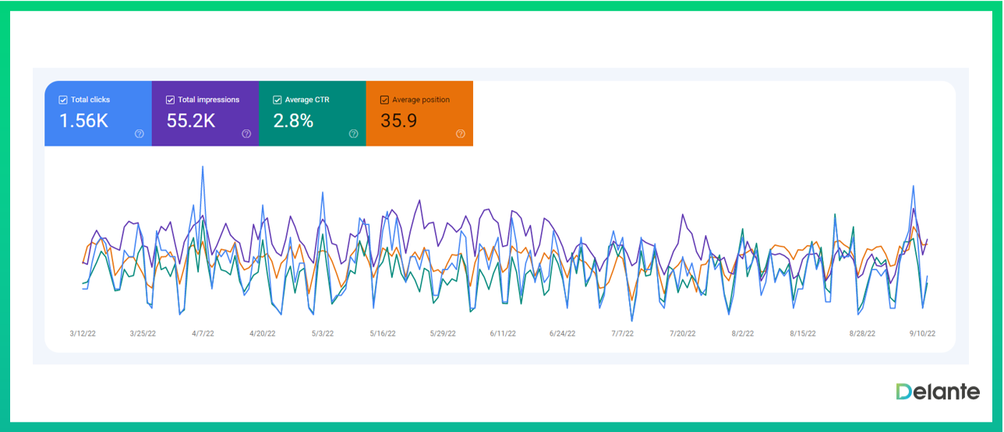Click the 2.8% average CTR value
Viewport: 1004px width, 432px height.
click(x=293, y=121)
